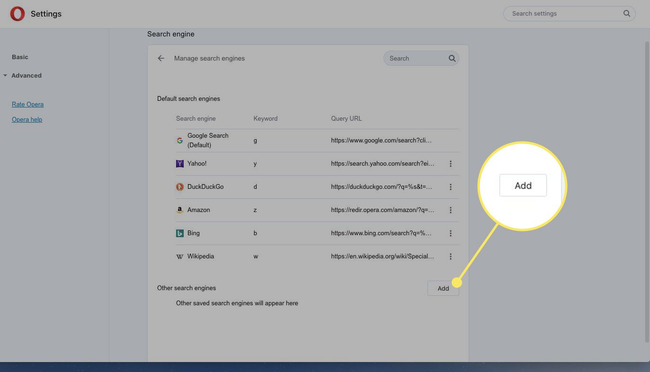The height and width of the screenshot is (372, 650).
Task: Open the three-dot menu for Amazon
Action: pyautogui.click(x=451, y=210)
